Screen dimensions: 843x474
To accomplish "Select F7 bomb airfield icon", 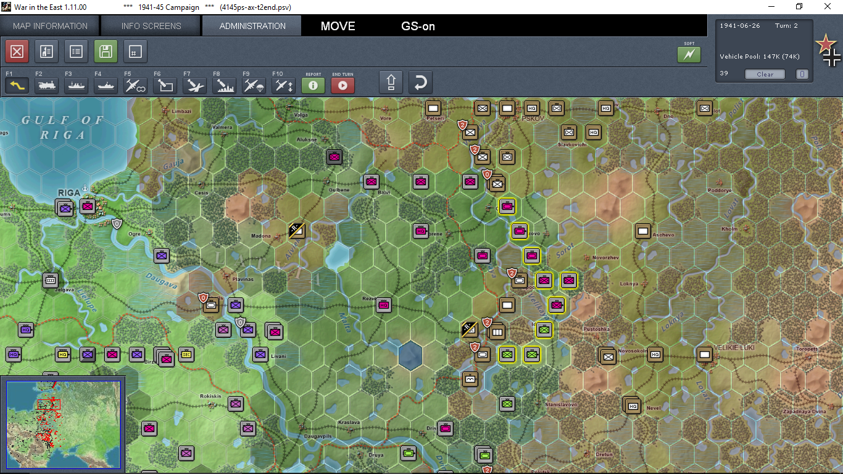I will 194,85.
